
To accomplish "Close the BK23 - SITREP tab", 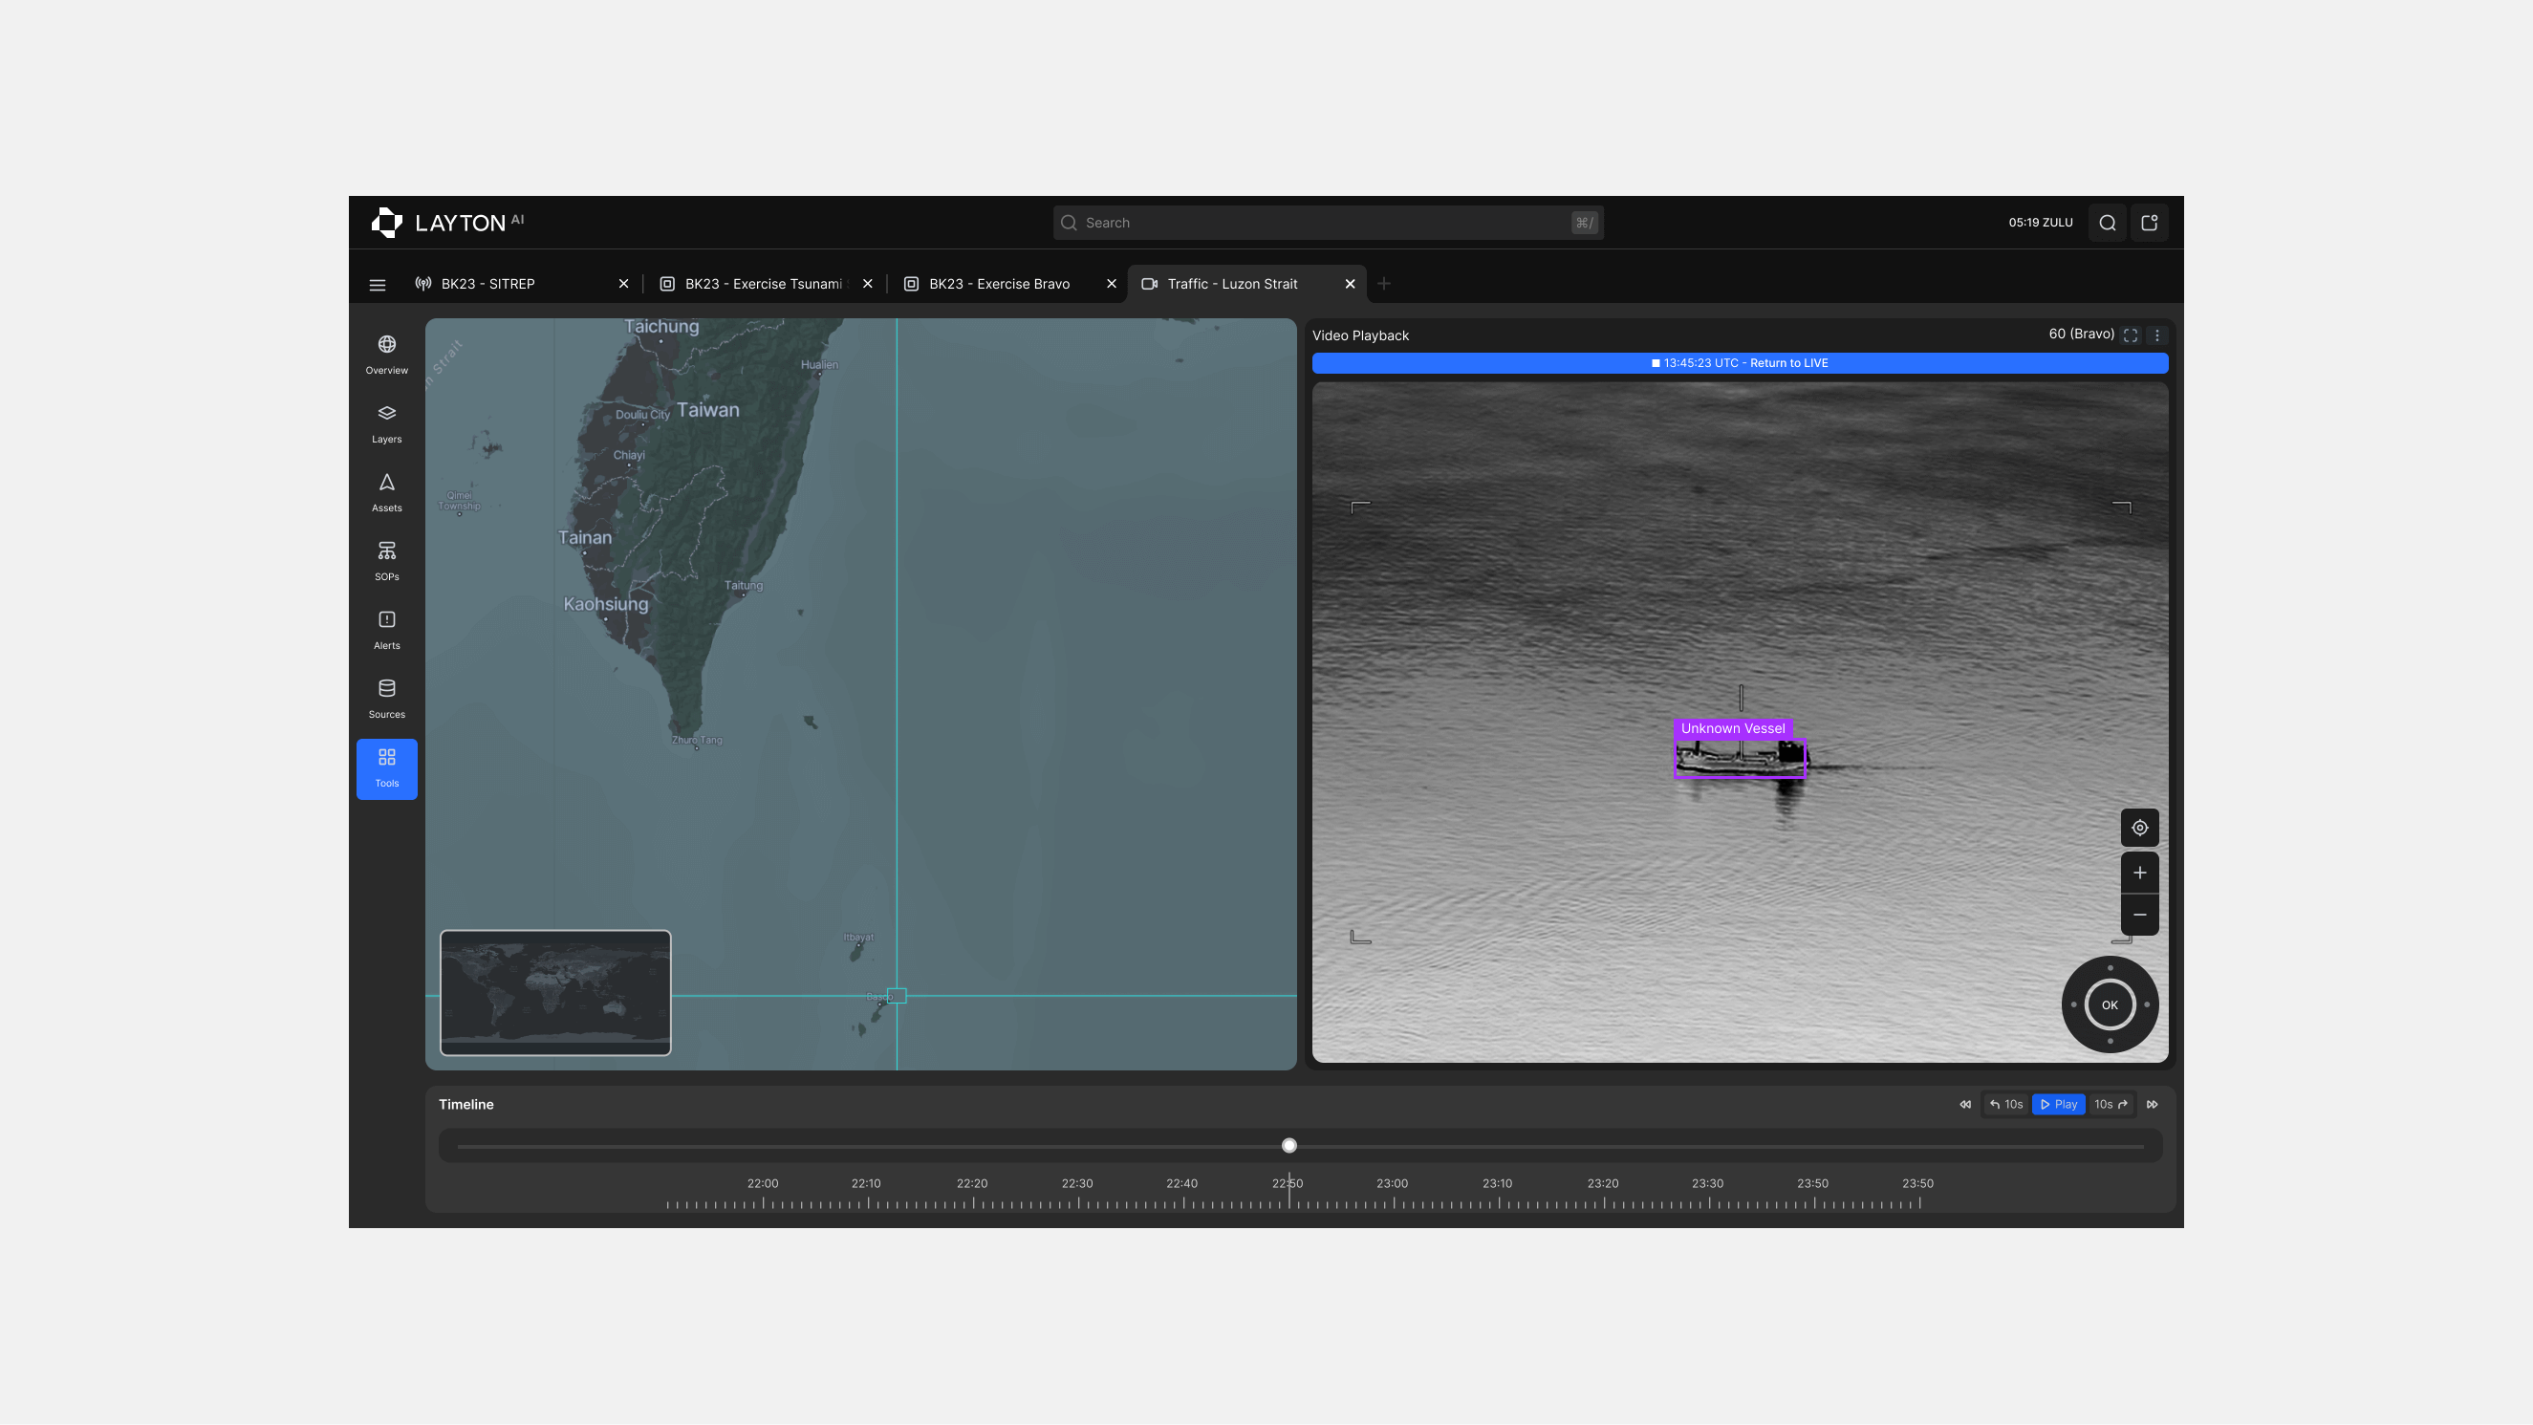I will pyautogui.click(x=623, y=284).
